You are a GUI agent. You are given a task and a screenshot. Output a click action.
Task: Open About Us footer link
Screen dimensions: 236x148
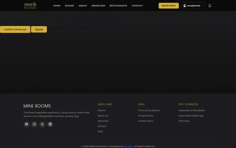pos(103,116)
